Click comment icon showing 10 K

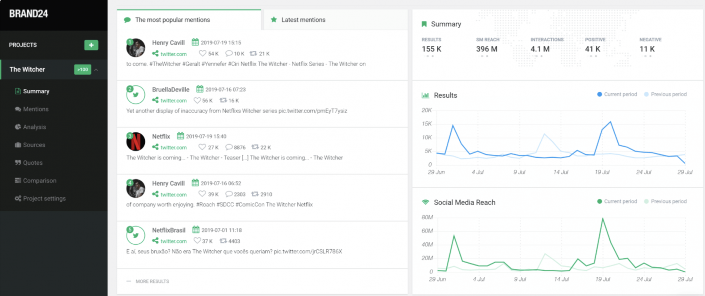point(229,53)
